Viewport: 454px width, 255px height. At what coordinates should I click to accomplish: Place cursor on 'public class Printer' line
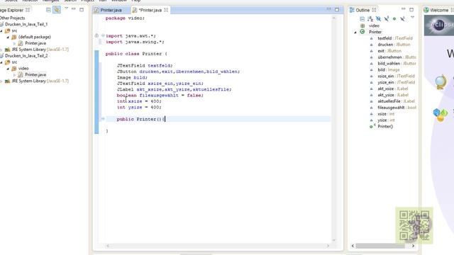(x=136, y=54)
